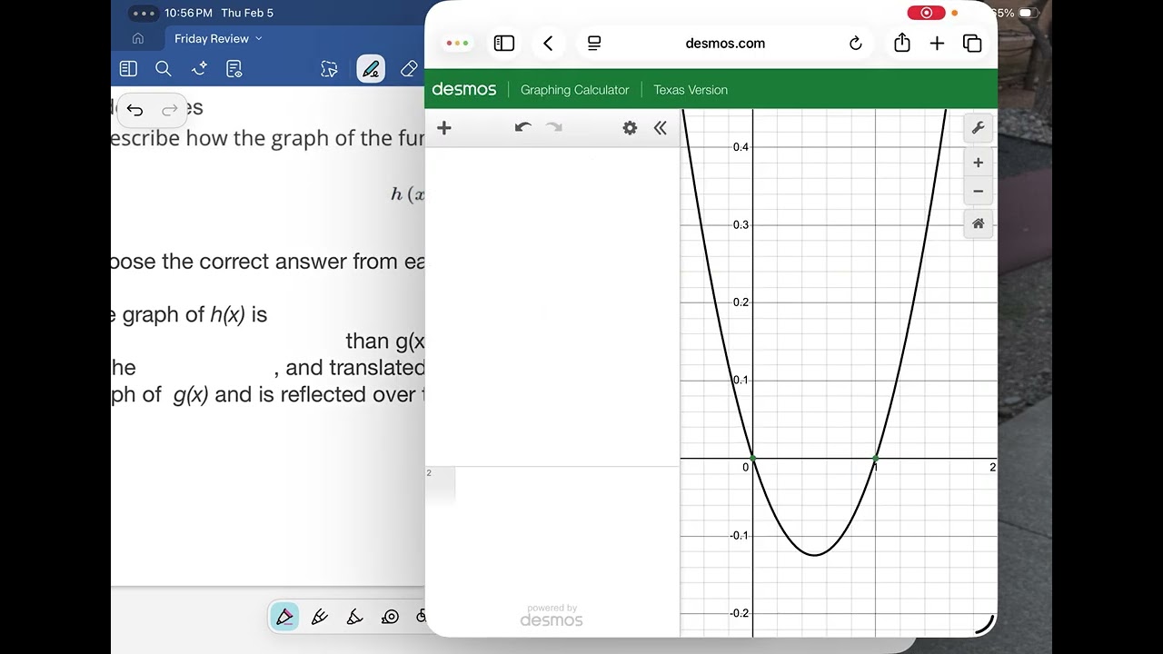Open the search tool in Word
1163x654 pixels.
pos(164,69)
